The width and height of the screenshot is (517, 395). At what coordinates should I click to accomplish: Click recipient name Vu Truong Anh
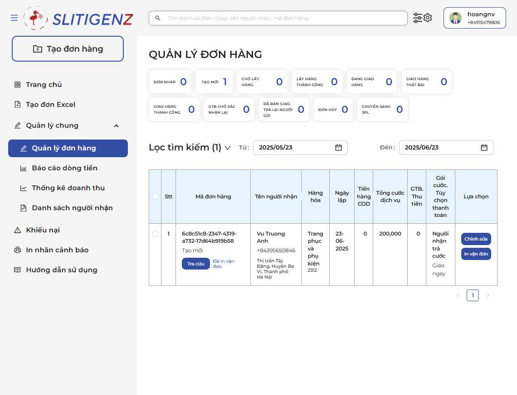point(271,237)
